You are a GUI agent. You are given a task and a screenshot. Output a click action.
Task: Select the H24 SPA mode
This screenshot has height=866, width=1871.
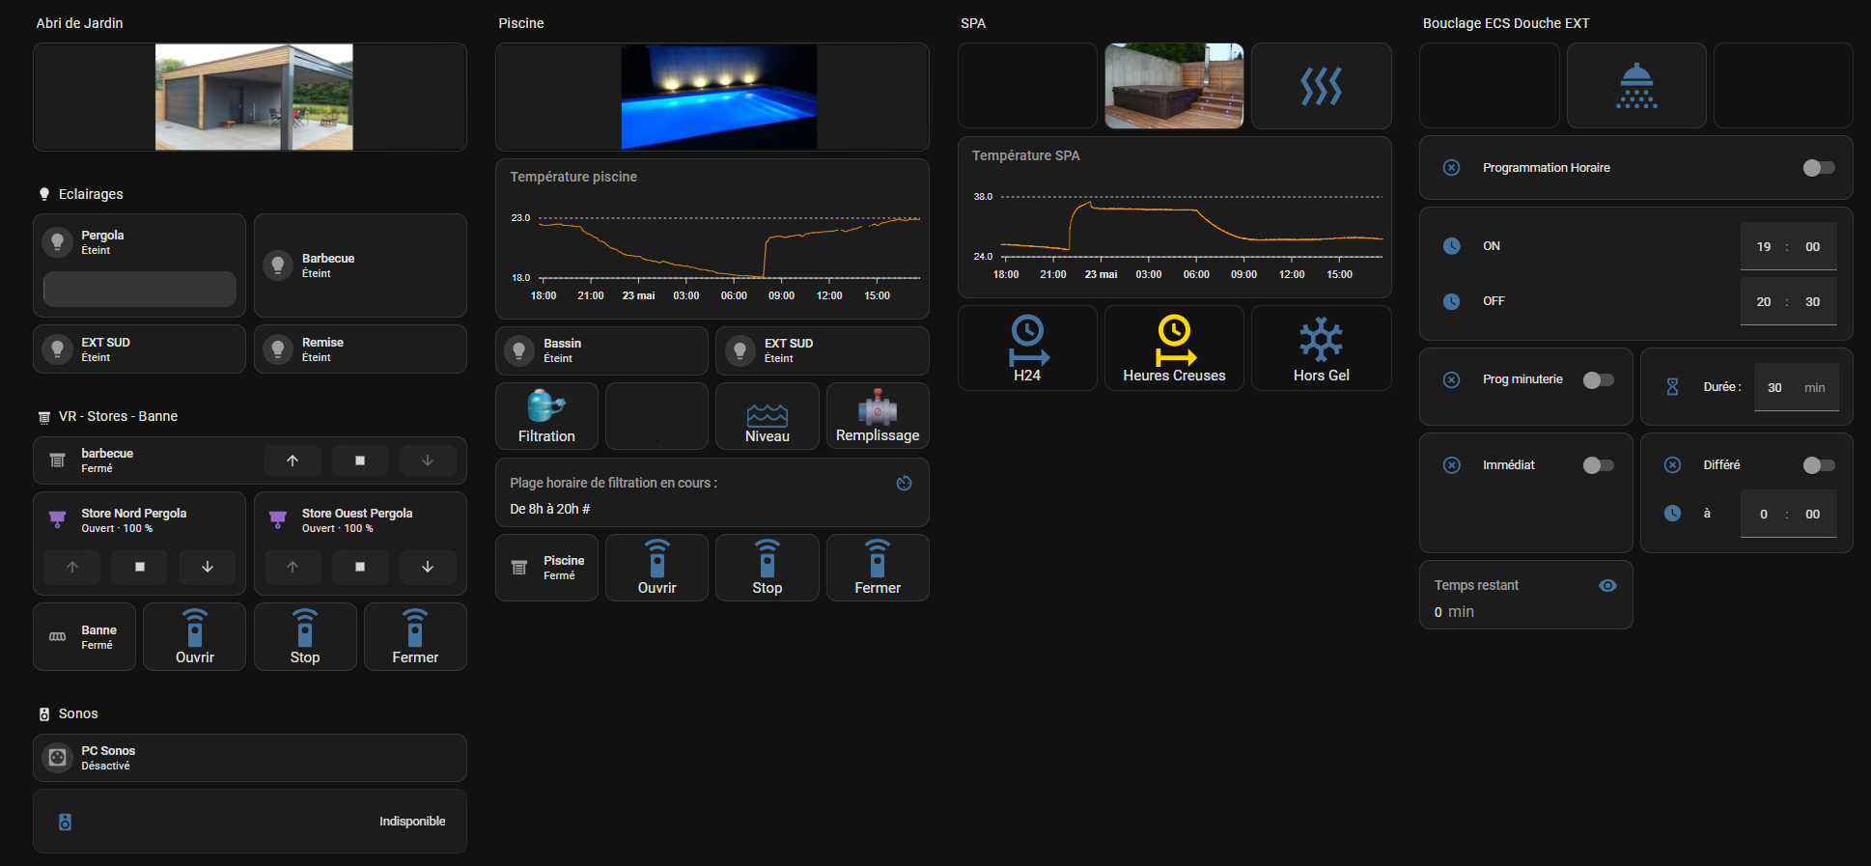tap(1027, 348)
